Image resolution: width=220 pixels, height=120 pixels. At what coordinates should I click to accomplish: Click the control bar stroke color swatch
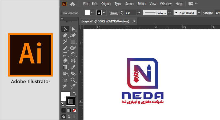[x=99, y=13]
